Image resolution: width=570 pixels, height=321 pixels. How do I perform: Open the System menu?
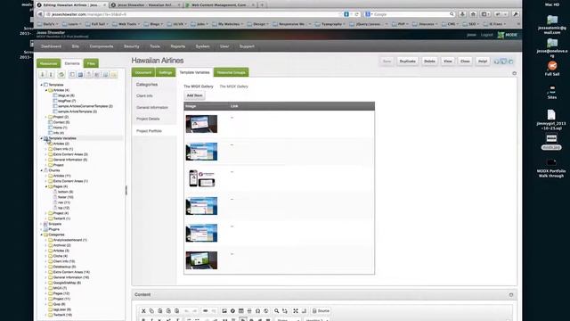pos(202,46)
